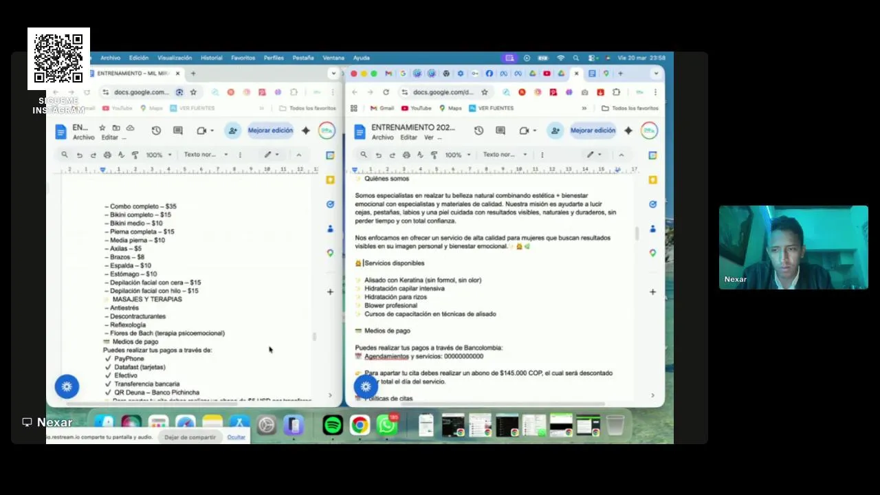Search menus in left document toolbar
Image resolution: width=880 pixels, height=495 pixels.
[65, 155]
